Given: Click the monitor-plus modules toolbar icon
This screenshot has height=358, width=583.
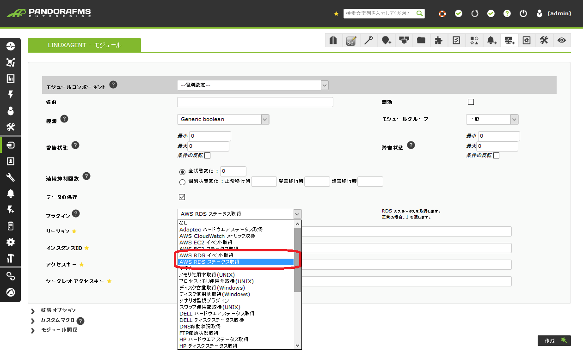Looking at the screenshot, I should (x=509, y=41).
